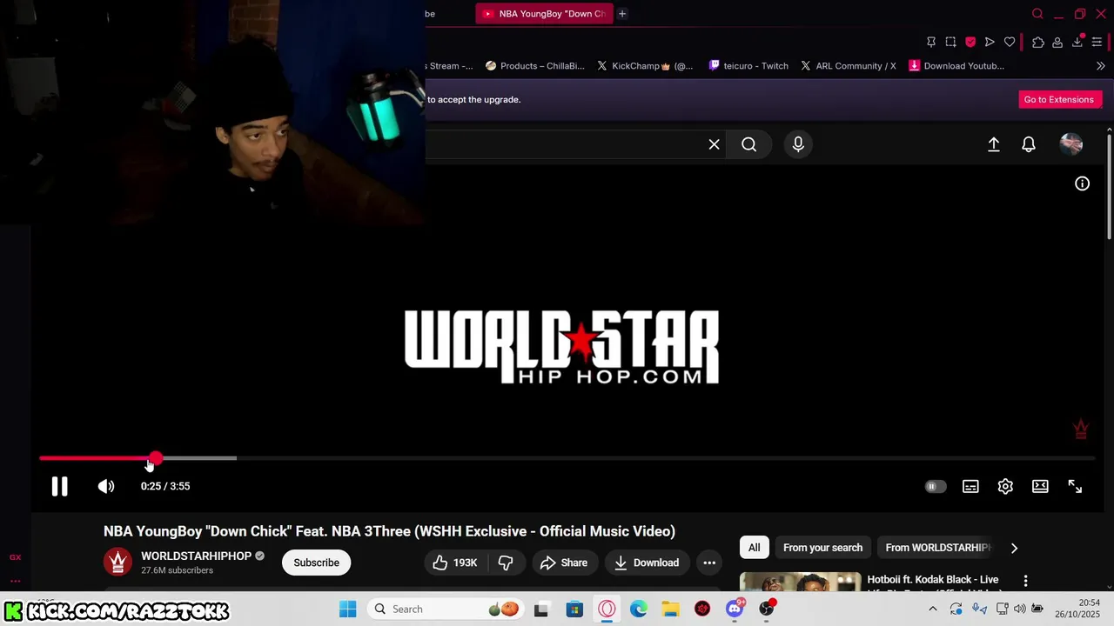Open the 'Download Youtub...' bookmark

[956, 65]
